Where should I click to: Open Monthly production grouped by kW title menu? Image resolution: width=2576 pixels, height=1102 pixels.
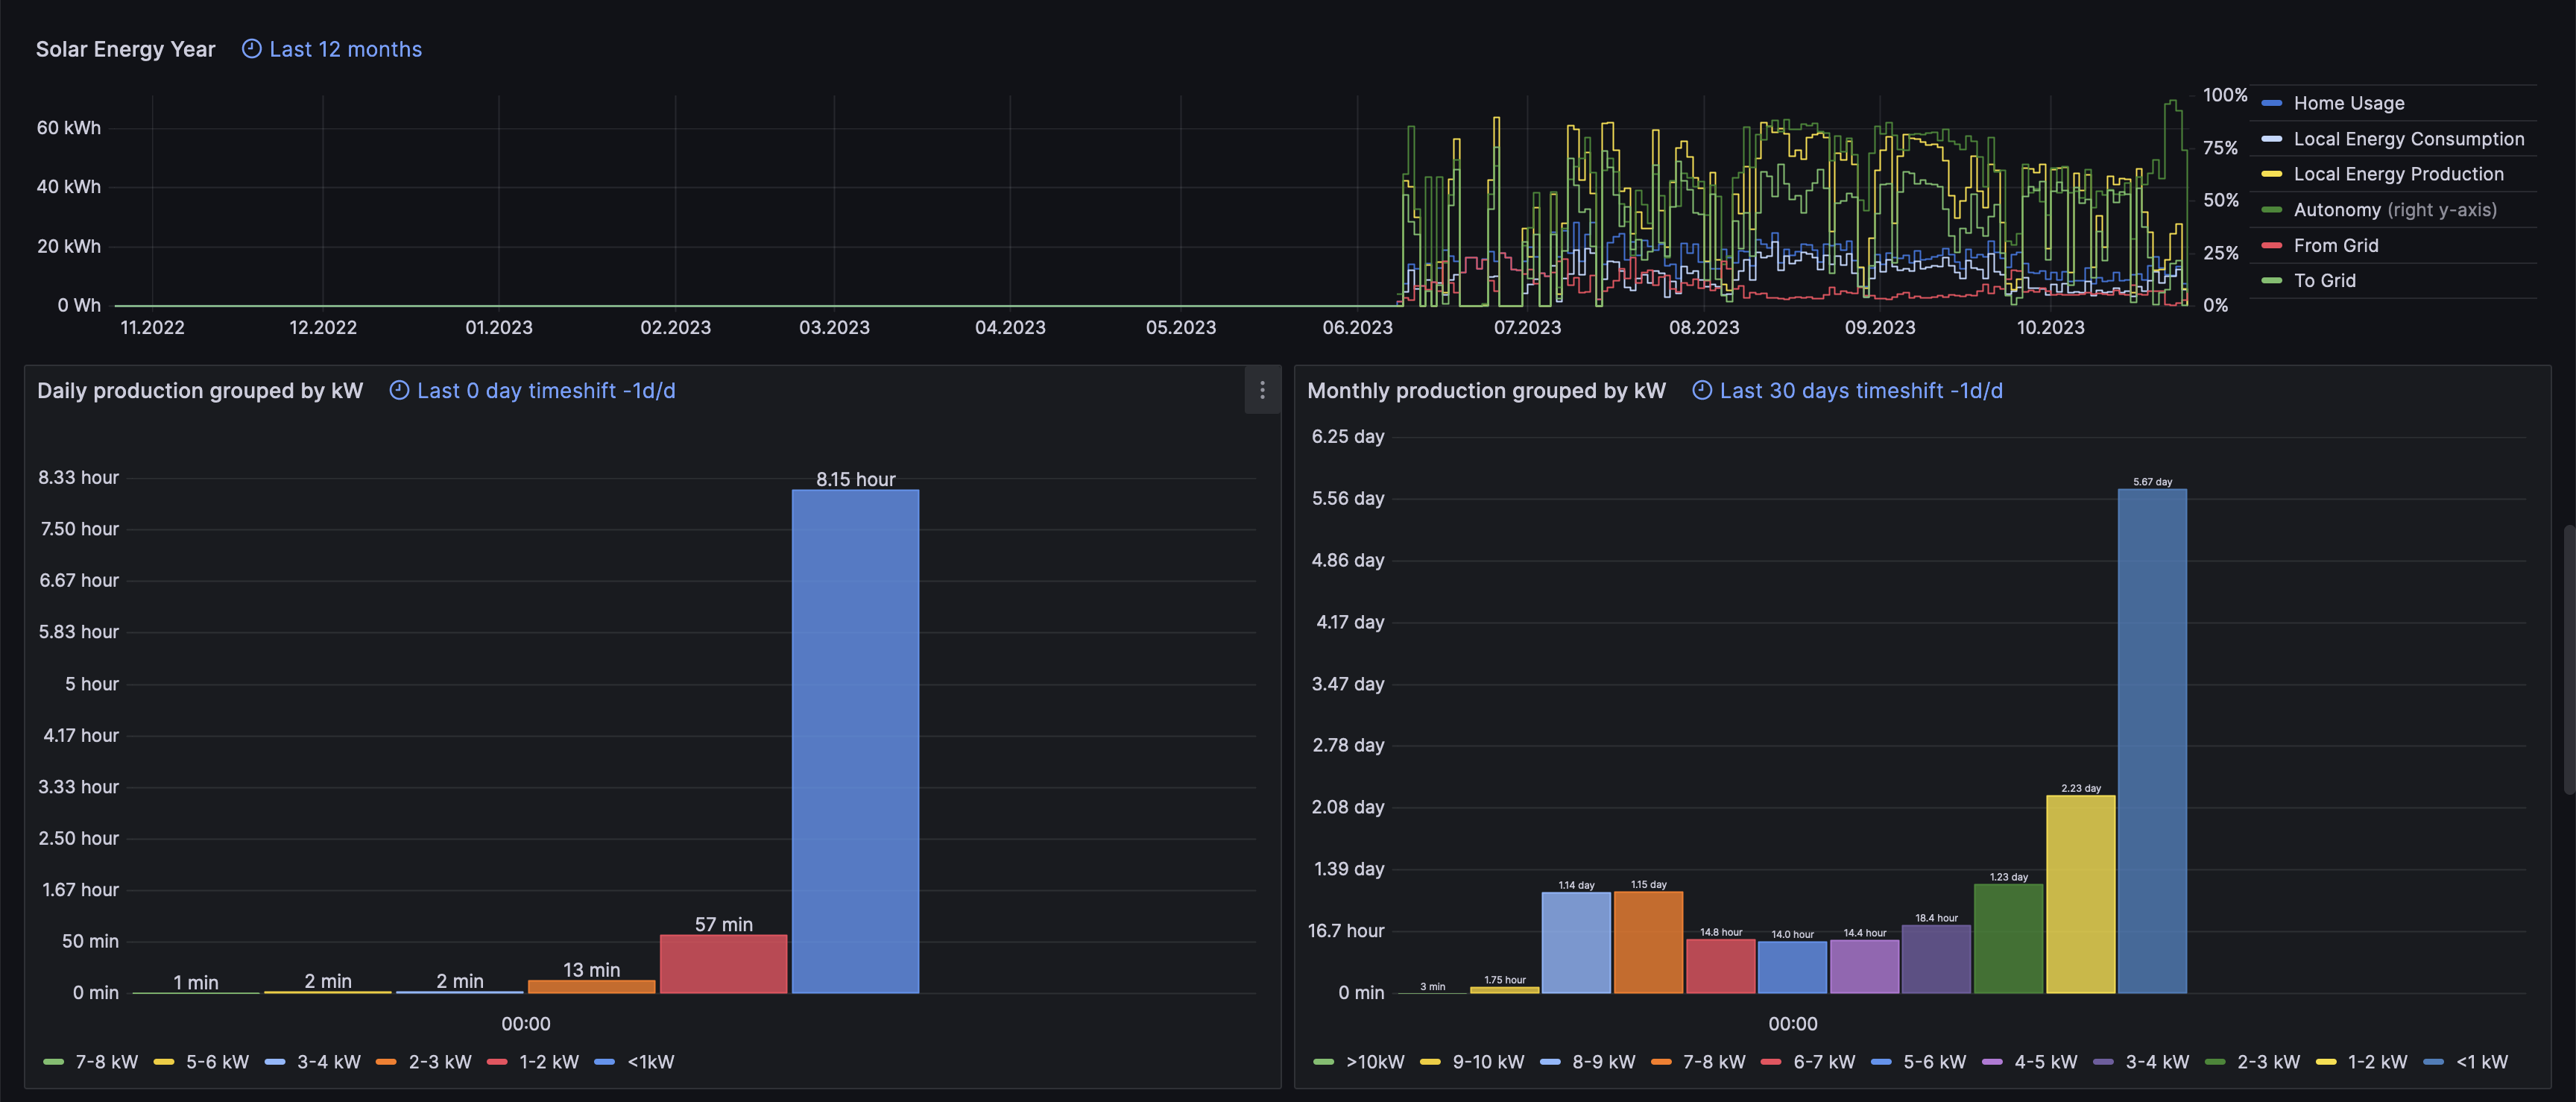pos(1486,391)
